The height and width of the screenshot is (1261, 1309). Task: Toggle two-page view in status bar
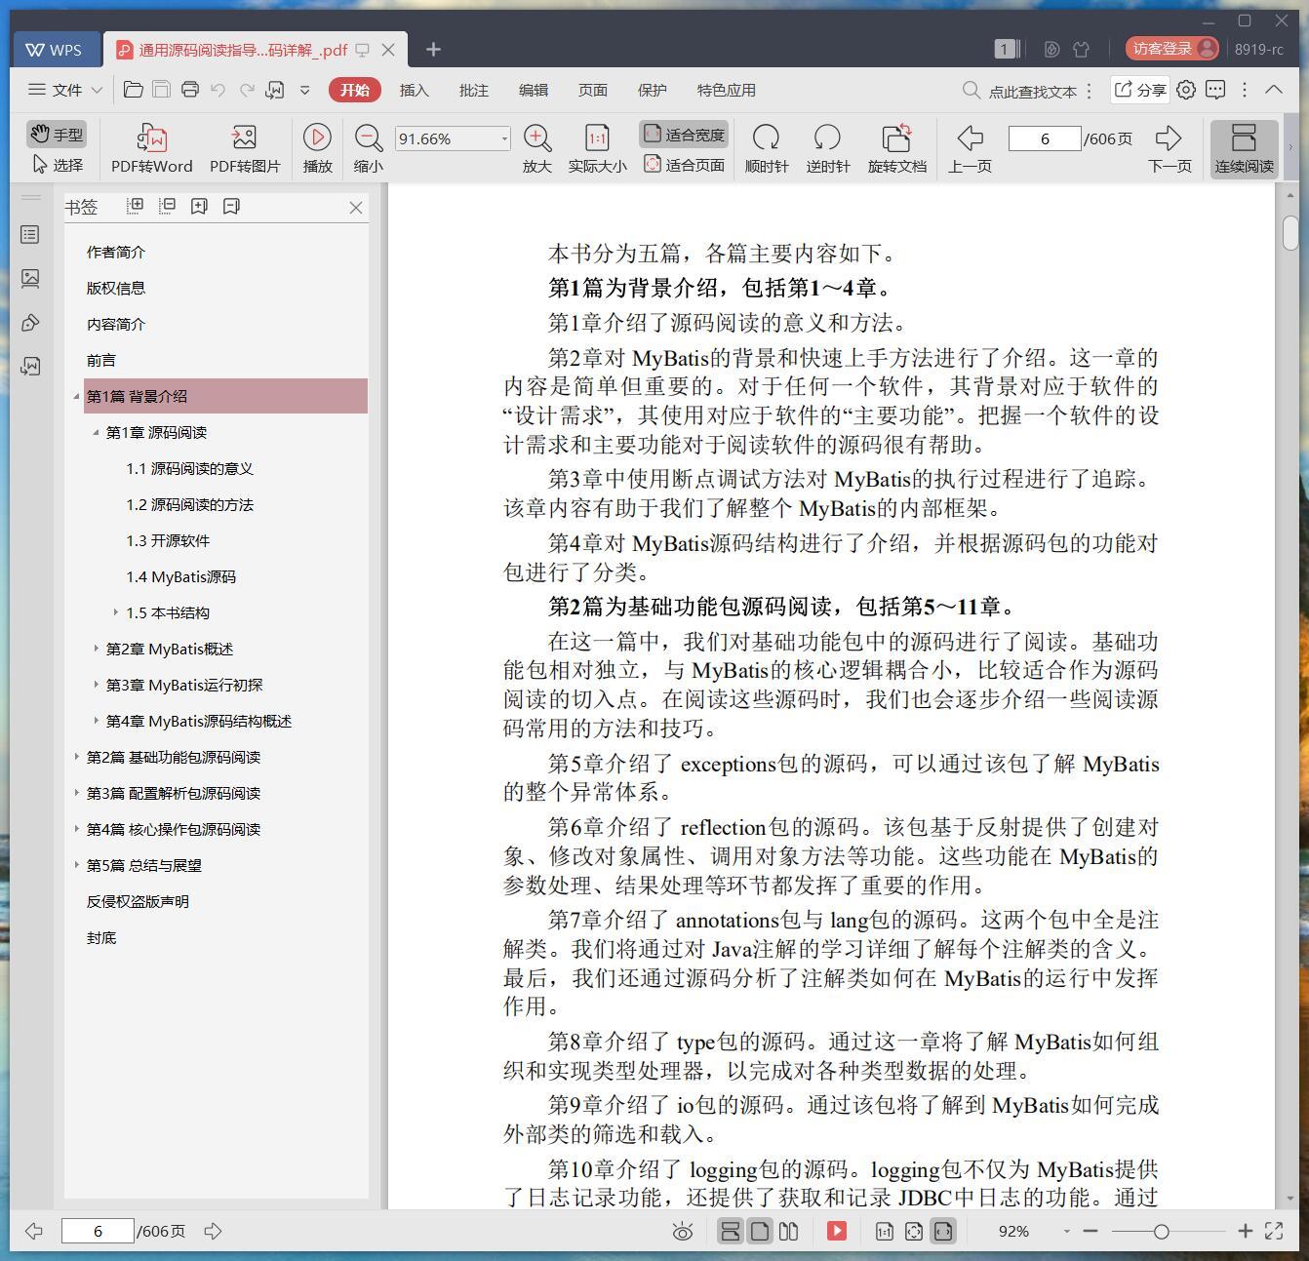coord(788,1231)
